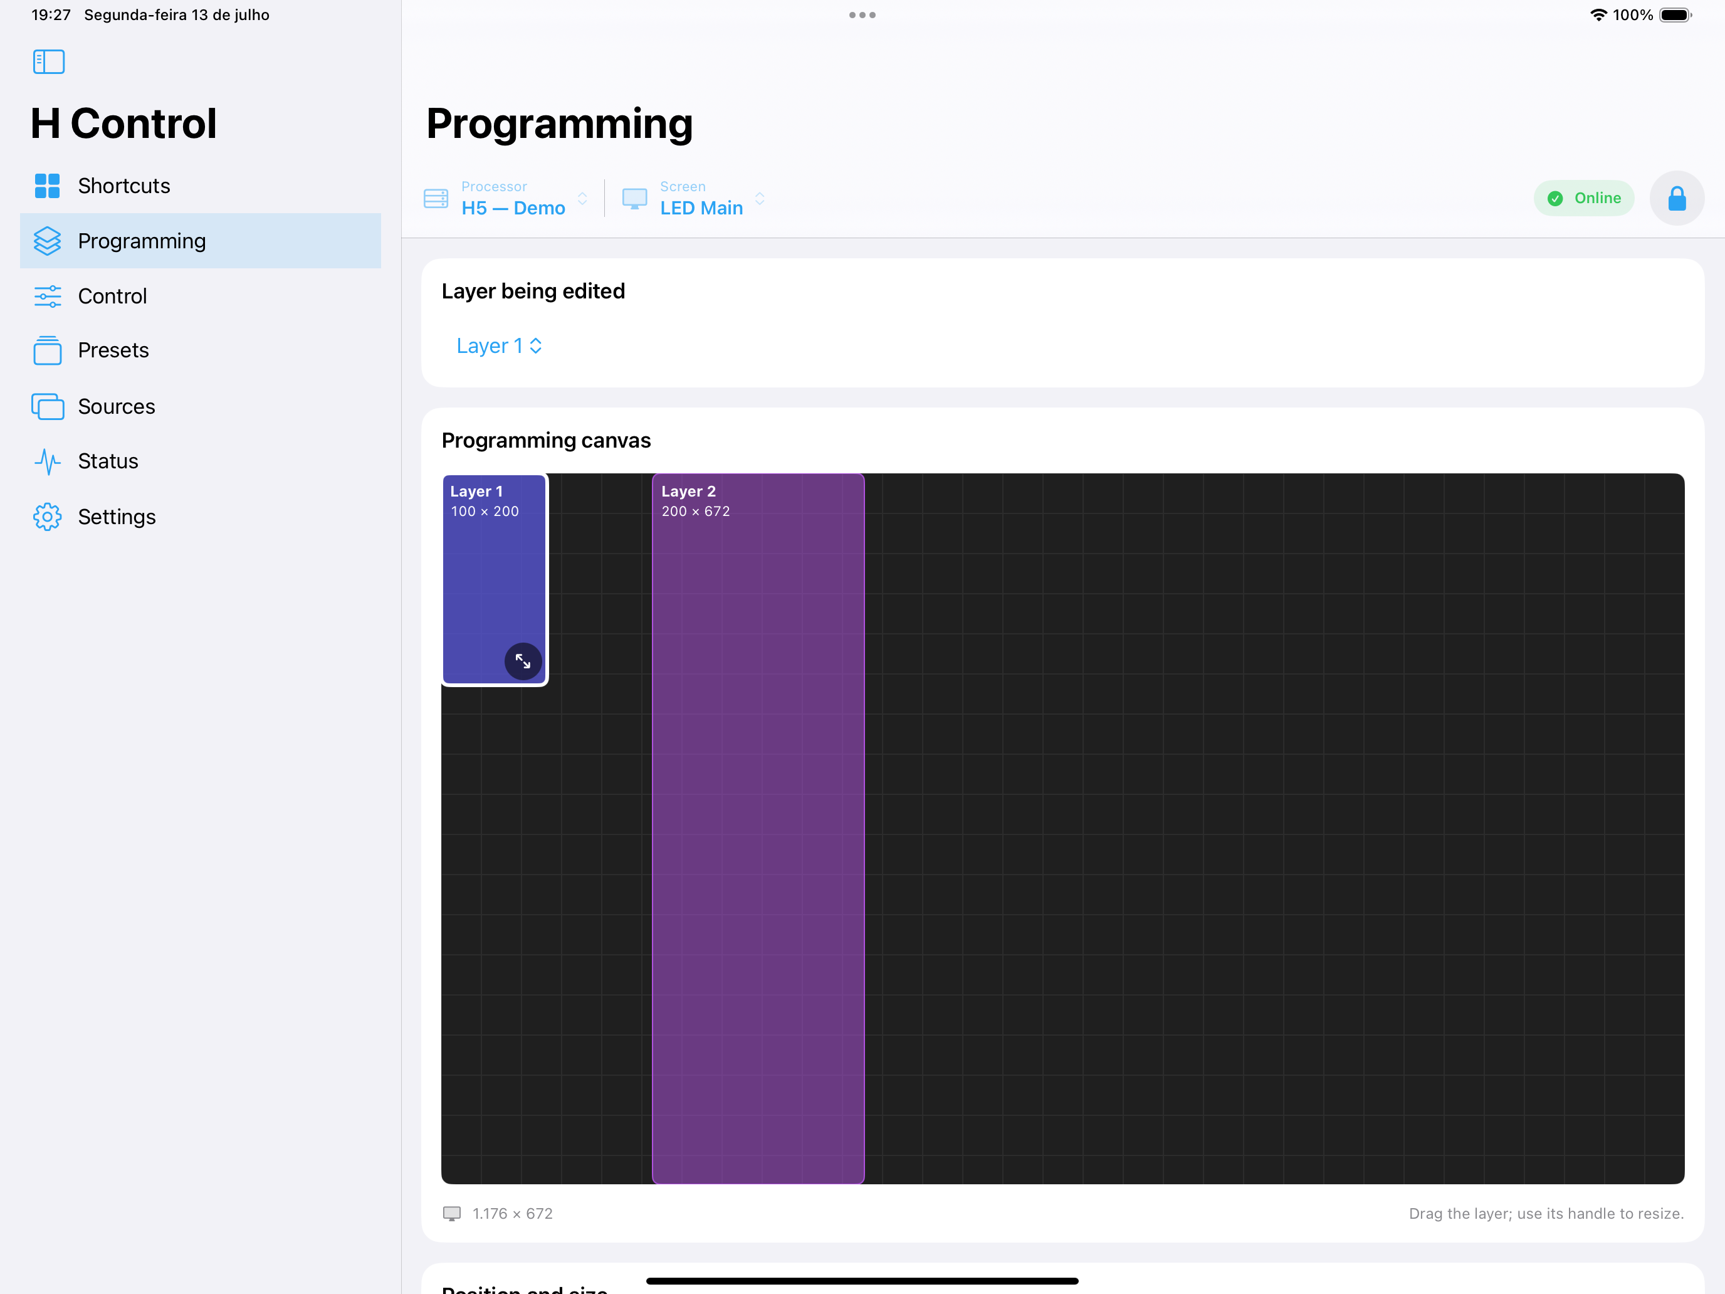Click the Status waveform icon
Image resolution: width=1725 pixels, height=1294 pixels.
(47, 461)
